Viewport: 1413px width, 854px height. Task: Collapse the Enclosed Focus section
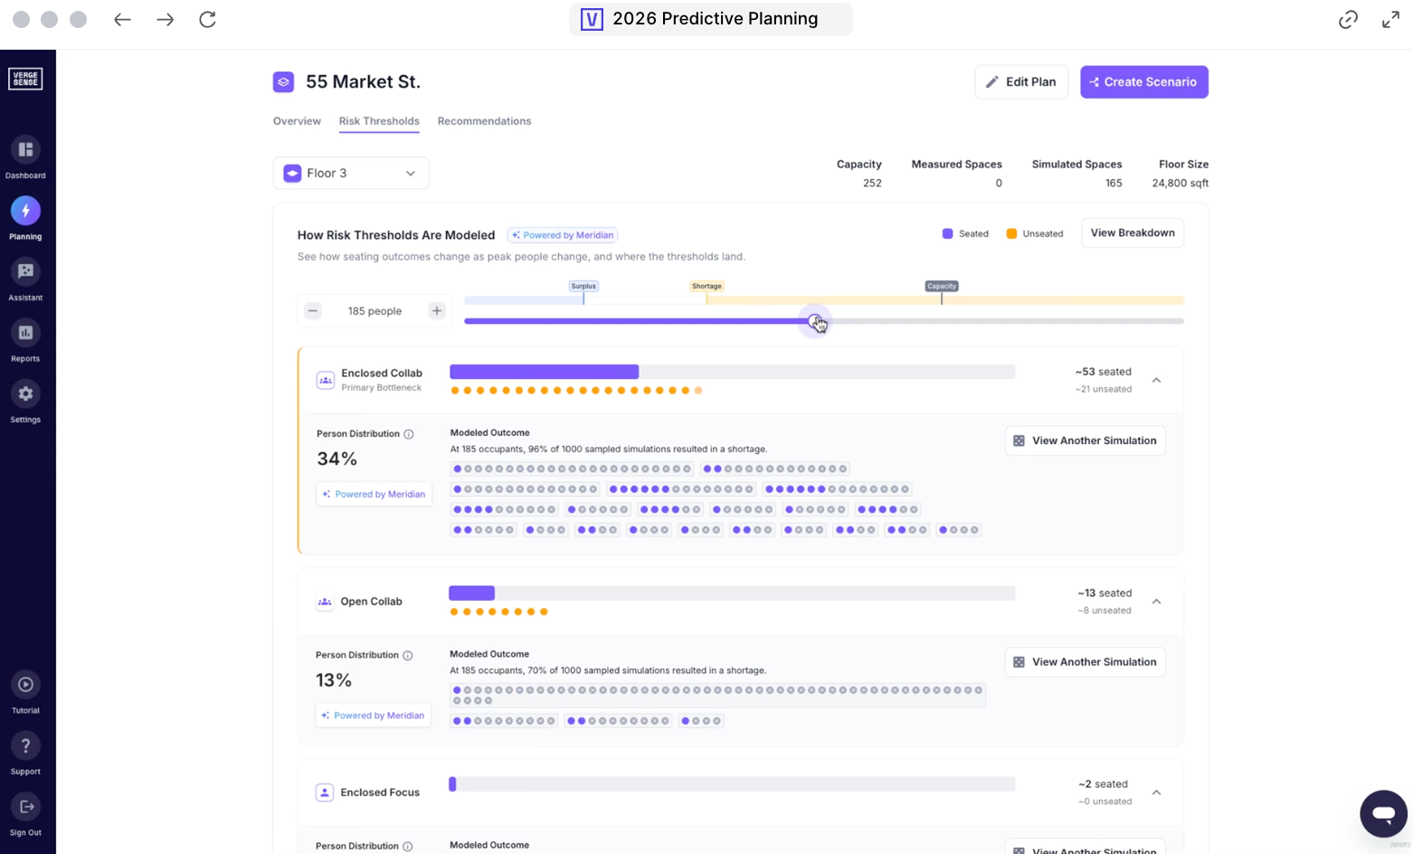coord(1156,792)
